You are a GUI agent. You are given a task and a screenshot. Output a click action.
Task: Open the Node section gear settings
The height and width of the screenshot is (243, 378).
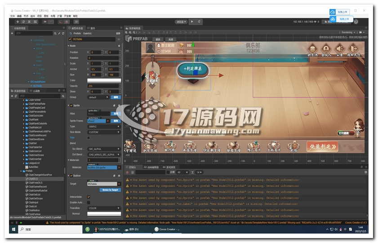pos(119,46)
